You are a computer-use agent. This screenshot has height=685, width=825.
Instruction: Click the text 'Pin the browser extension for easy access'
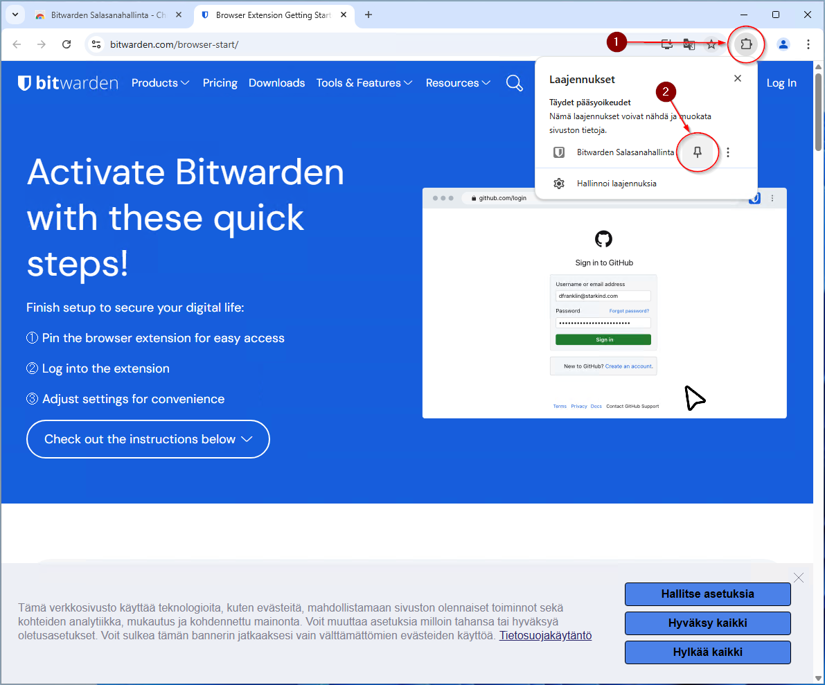click(163, 338)
